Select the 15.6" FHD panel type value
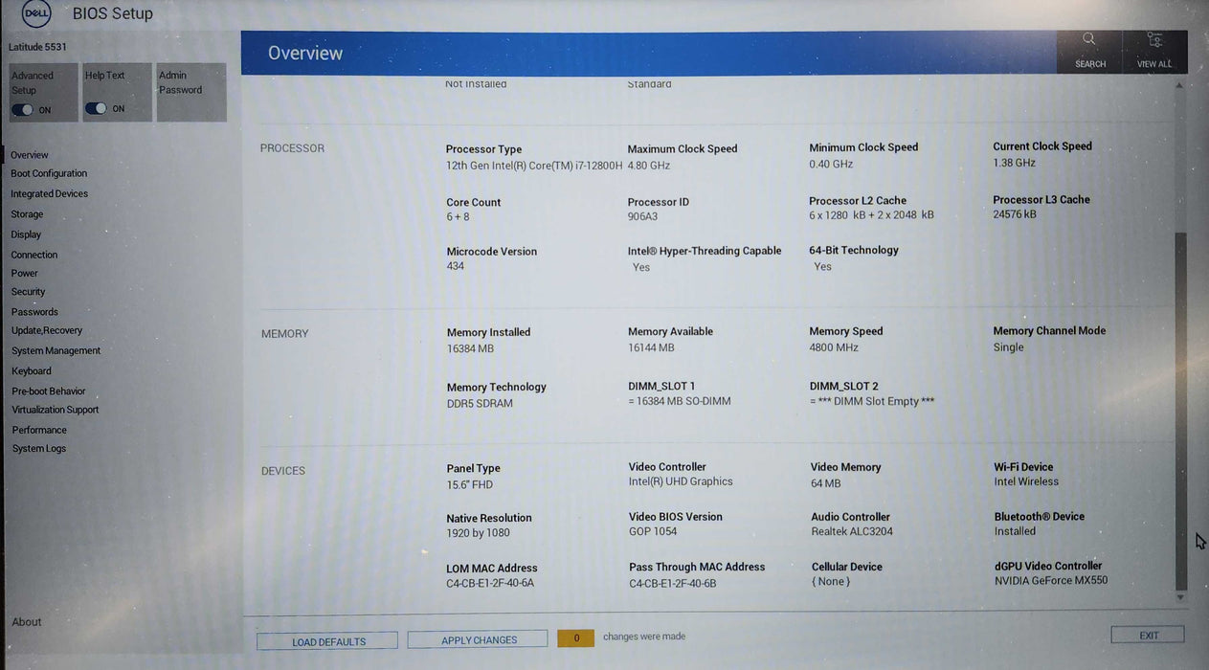 (470, 485)
